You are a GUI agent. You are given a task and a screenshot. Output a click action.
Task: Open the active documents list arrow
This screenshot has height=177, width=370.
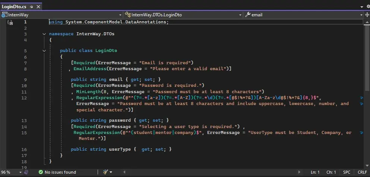[362, 7]
